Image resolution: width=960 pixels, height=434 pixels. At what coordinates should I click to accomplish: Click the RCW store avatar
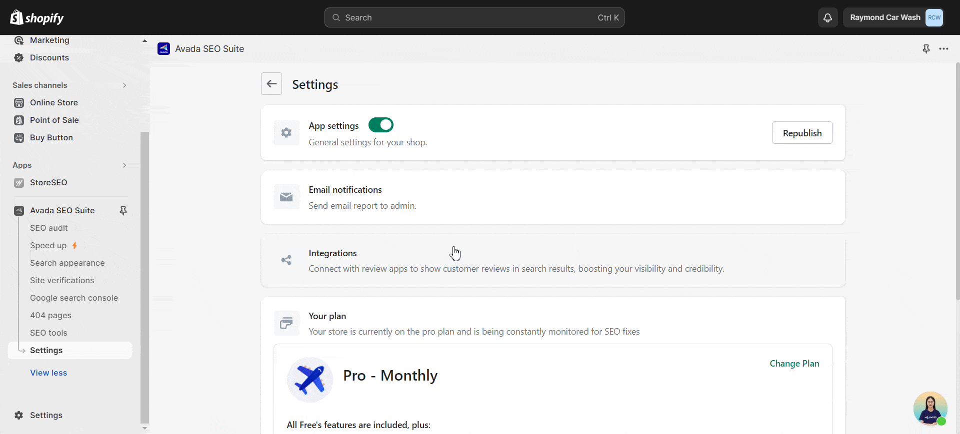click(x=934, y=17)
